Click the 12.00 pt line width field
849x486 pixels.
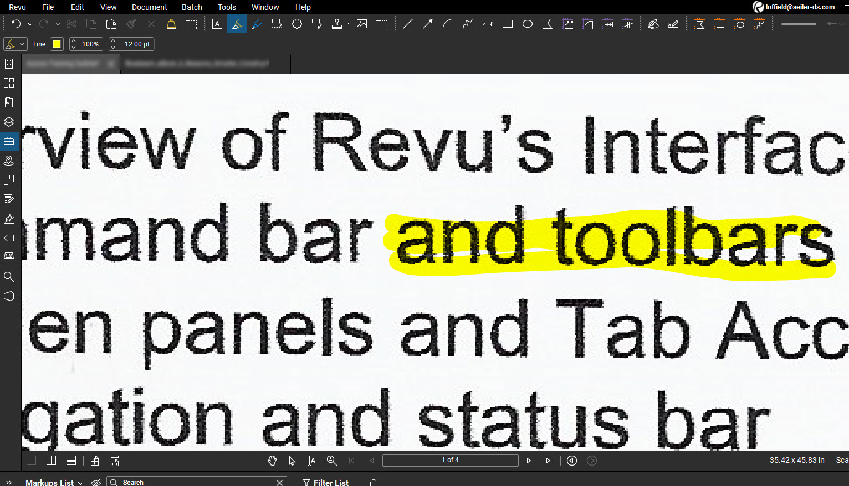click(137, 44)
